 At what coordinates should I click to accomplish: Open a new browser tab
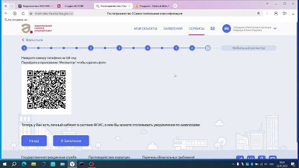pyautogui.click(x=175, y=6)
